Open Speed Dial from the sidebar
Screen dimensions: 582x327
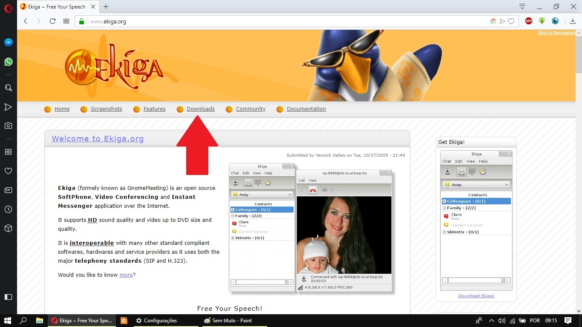tap(8, 152)
